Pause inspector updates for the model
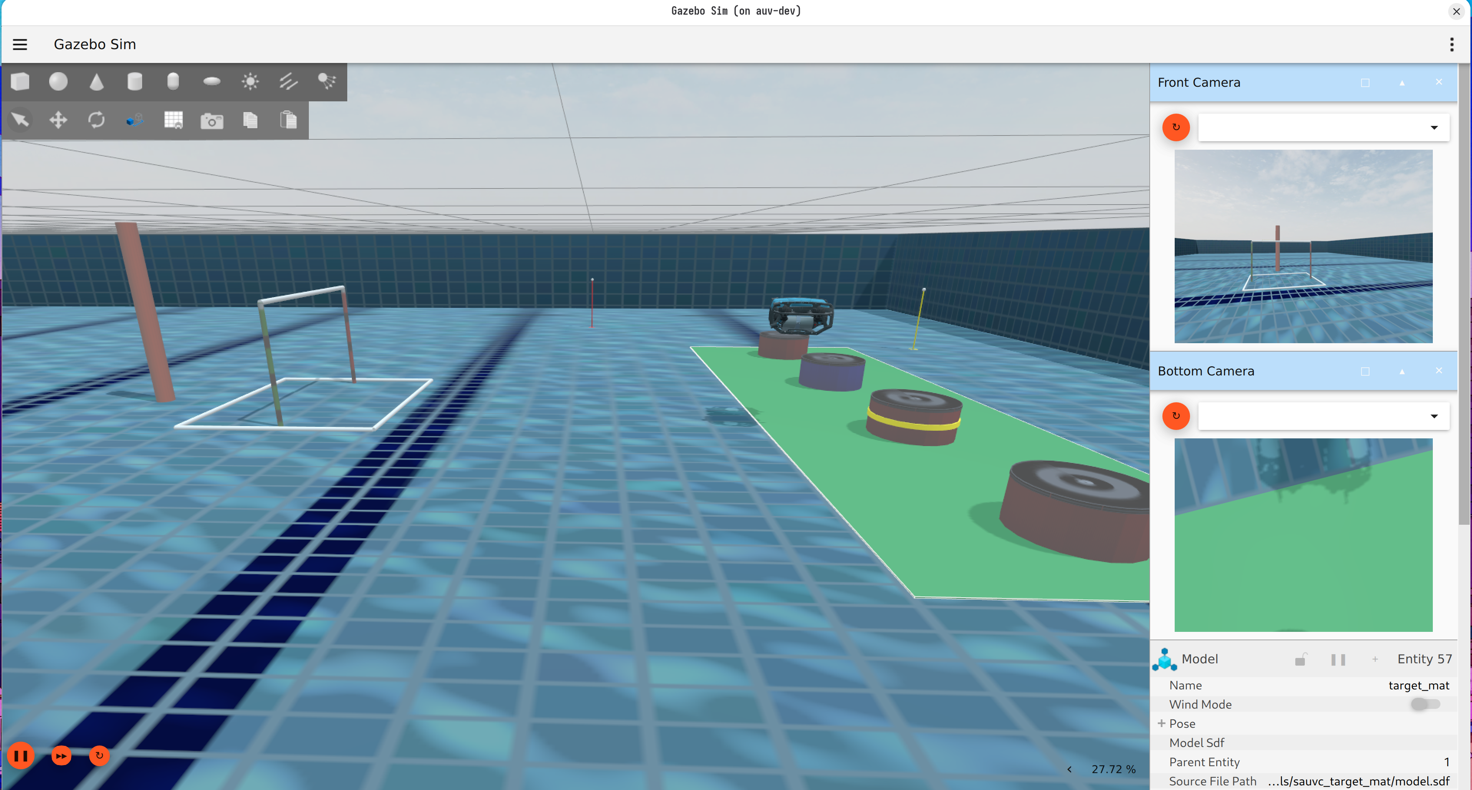The width and height of the screenshot is (1472, 790). (x=1338, y=659)
